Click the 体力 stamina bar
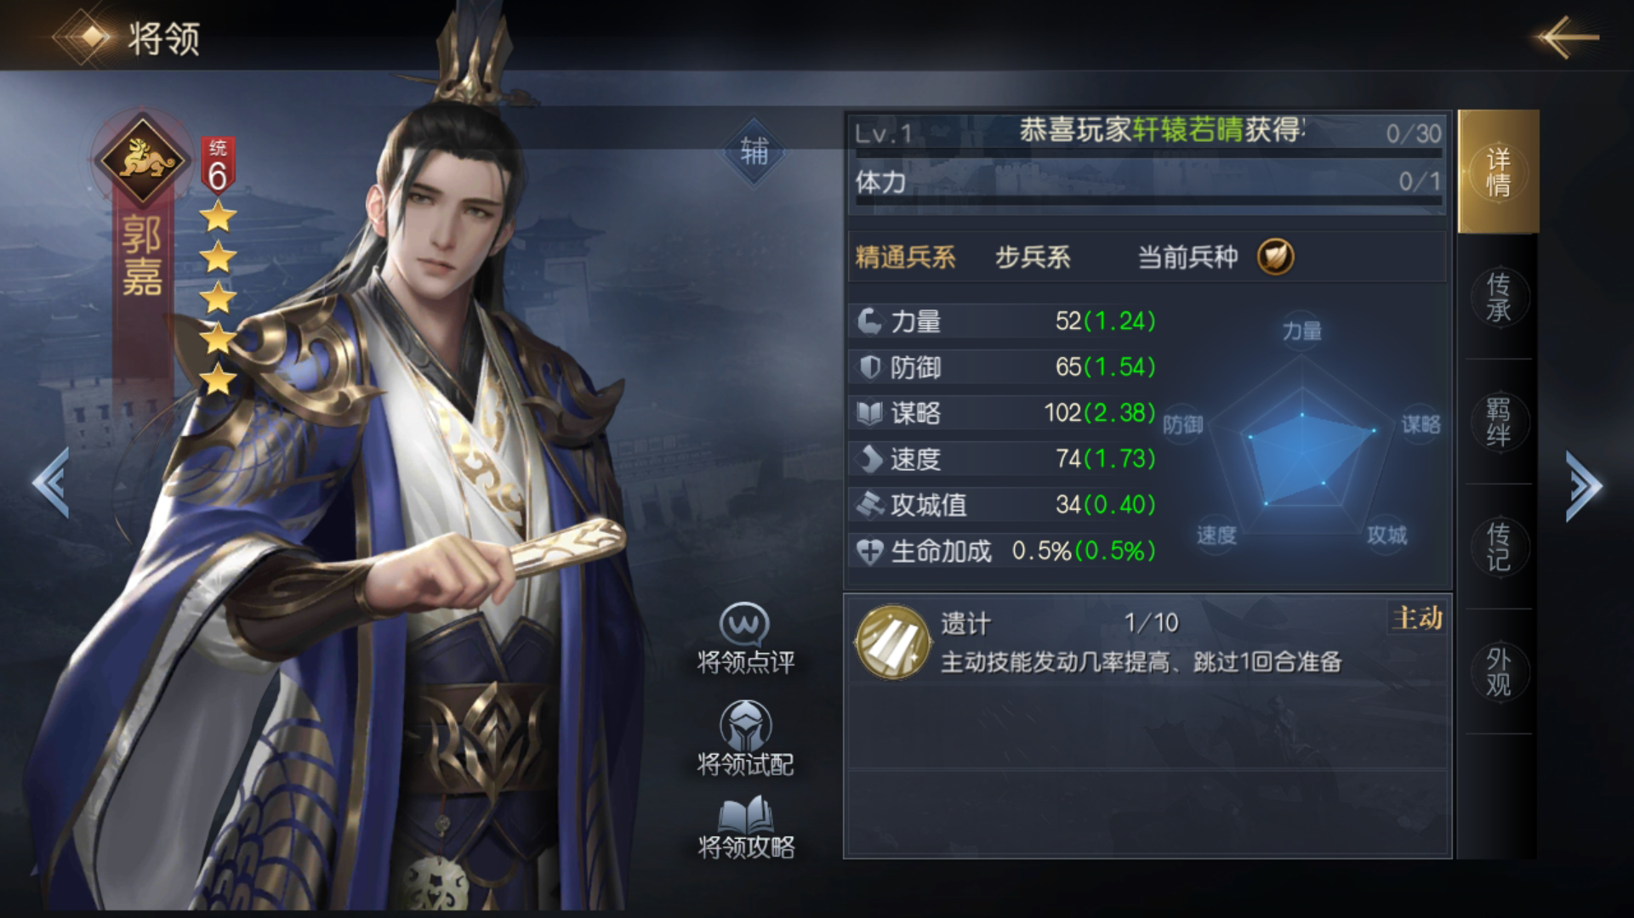The width and height of the screenshot is (1634, 918). click(x=1147, y=184)
